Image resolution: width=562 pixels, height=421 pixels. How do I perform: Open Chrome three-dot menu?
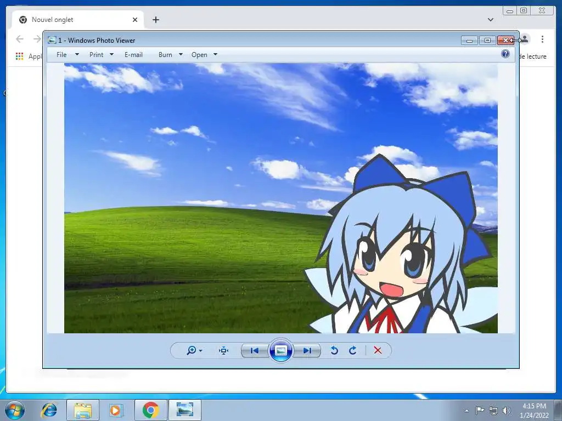(x=542, y=39)
